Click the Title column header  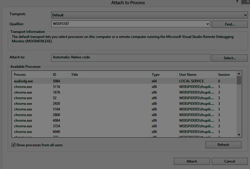coord(109,74)
